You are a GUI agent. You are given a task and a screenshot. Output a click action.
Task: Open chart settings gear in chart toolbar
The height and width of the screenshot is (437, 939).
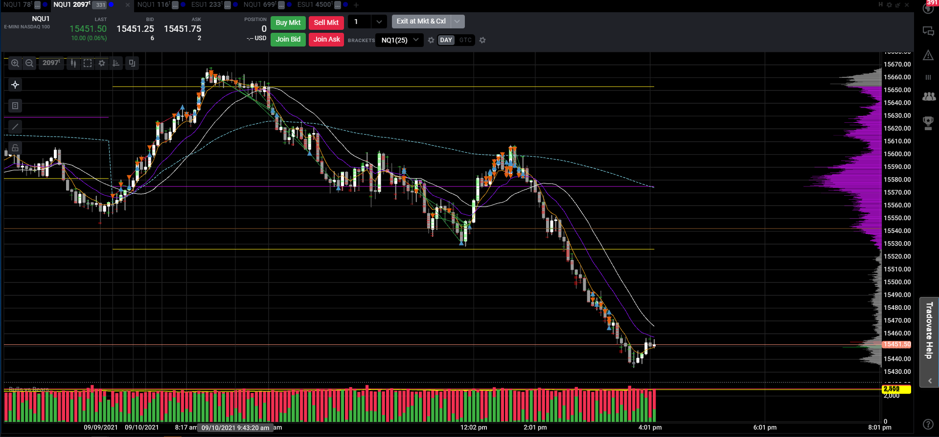coord(102,63)
